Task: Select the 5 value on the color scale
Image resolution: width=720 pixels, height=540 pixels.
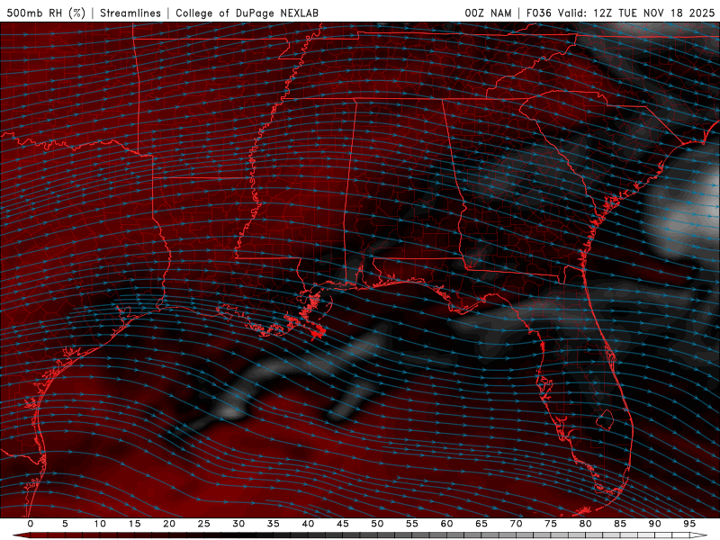Action: point(65,524)
